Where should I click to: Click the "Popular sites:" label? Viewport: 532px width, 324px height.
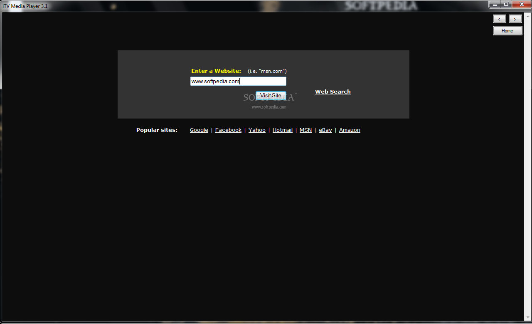[x=157, y=130]
